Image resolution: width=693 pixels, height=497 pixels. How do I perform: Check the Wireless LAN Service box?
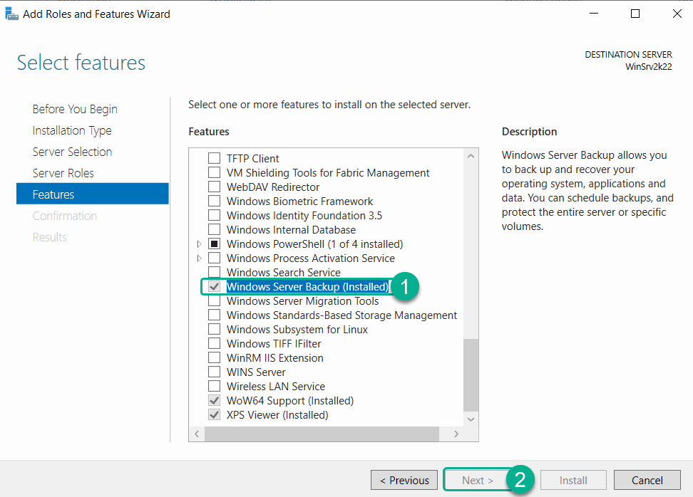coord(215,386)
